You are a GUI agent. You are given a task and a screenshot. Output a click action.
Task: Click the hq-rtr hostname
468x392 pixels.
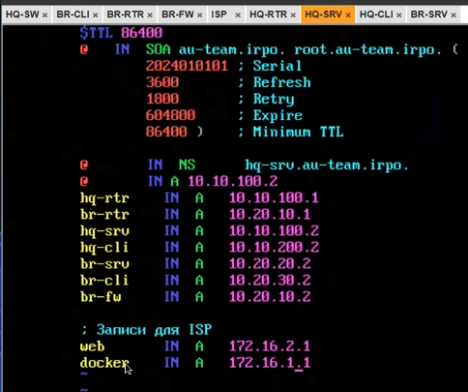(x=104, y=198)
